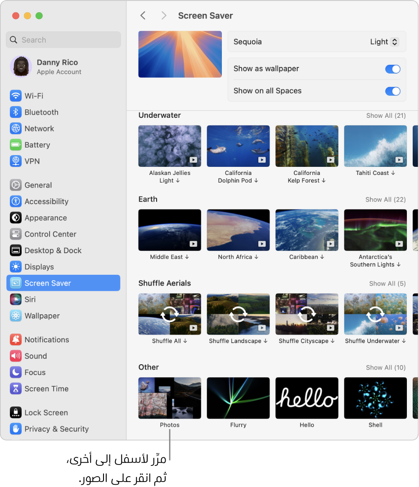
Task: Open Wallpaper flower icon
Action: click(x=16, y=316)
